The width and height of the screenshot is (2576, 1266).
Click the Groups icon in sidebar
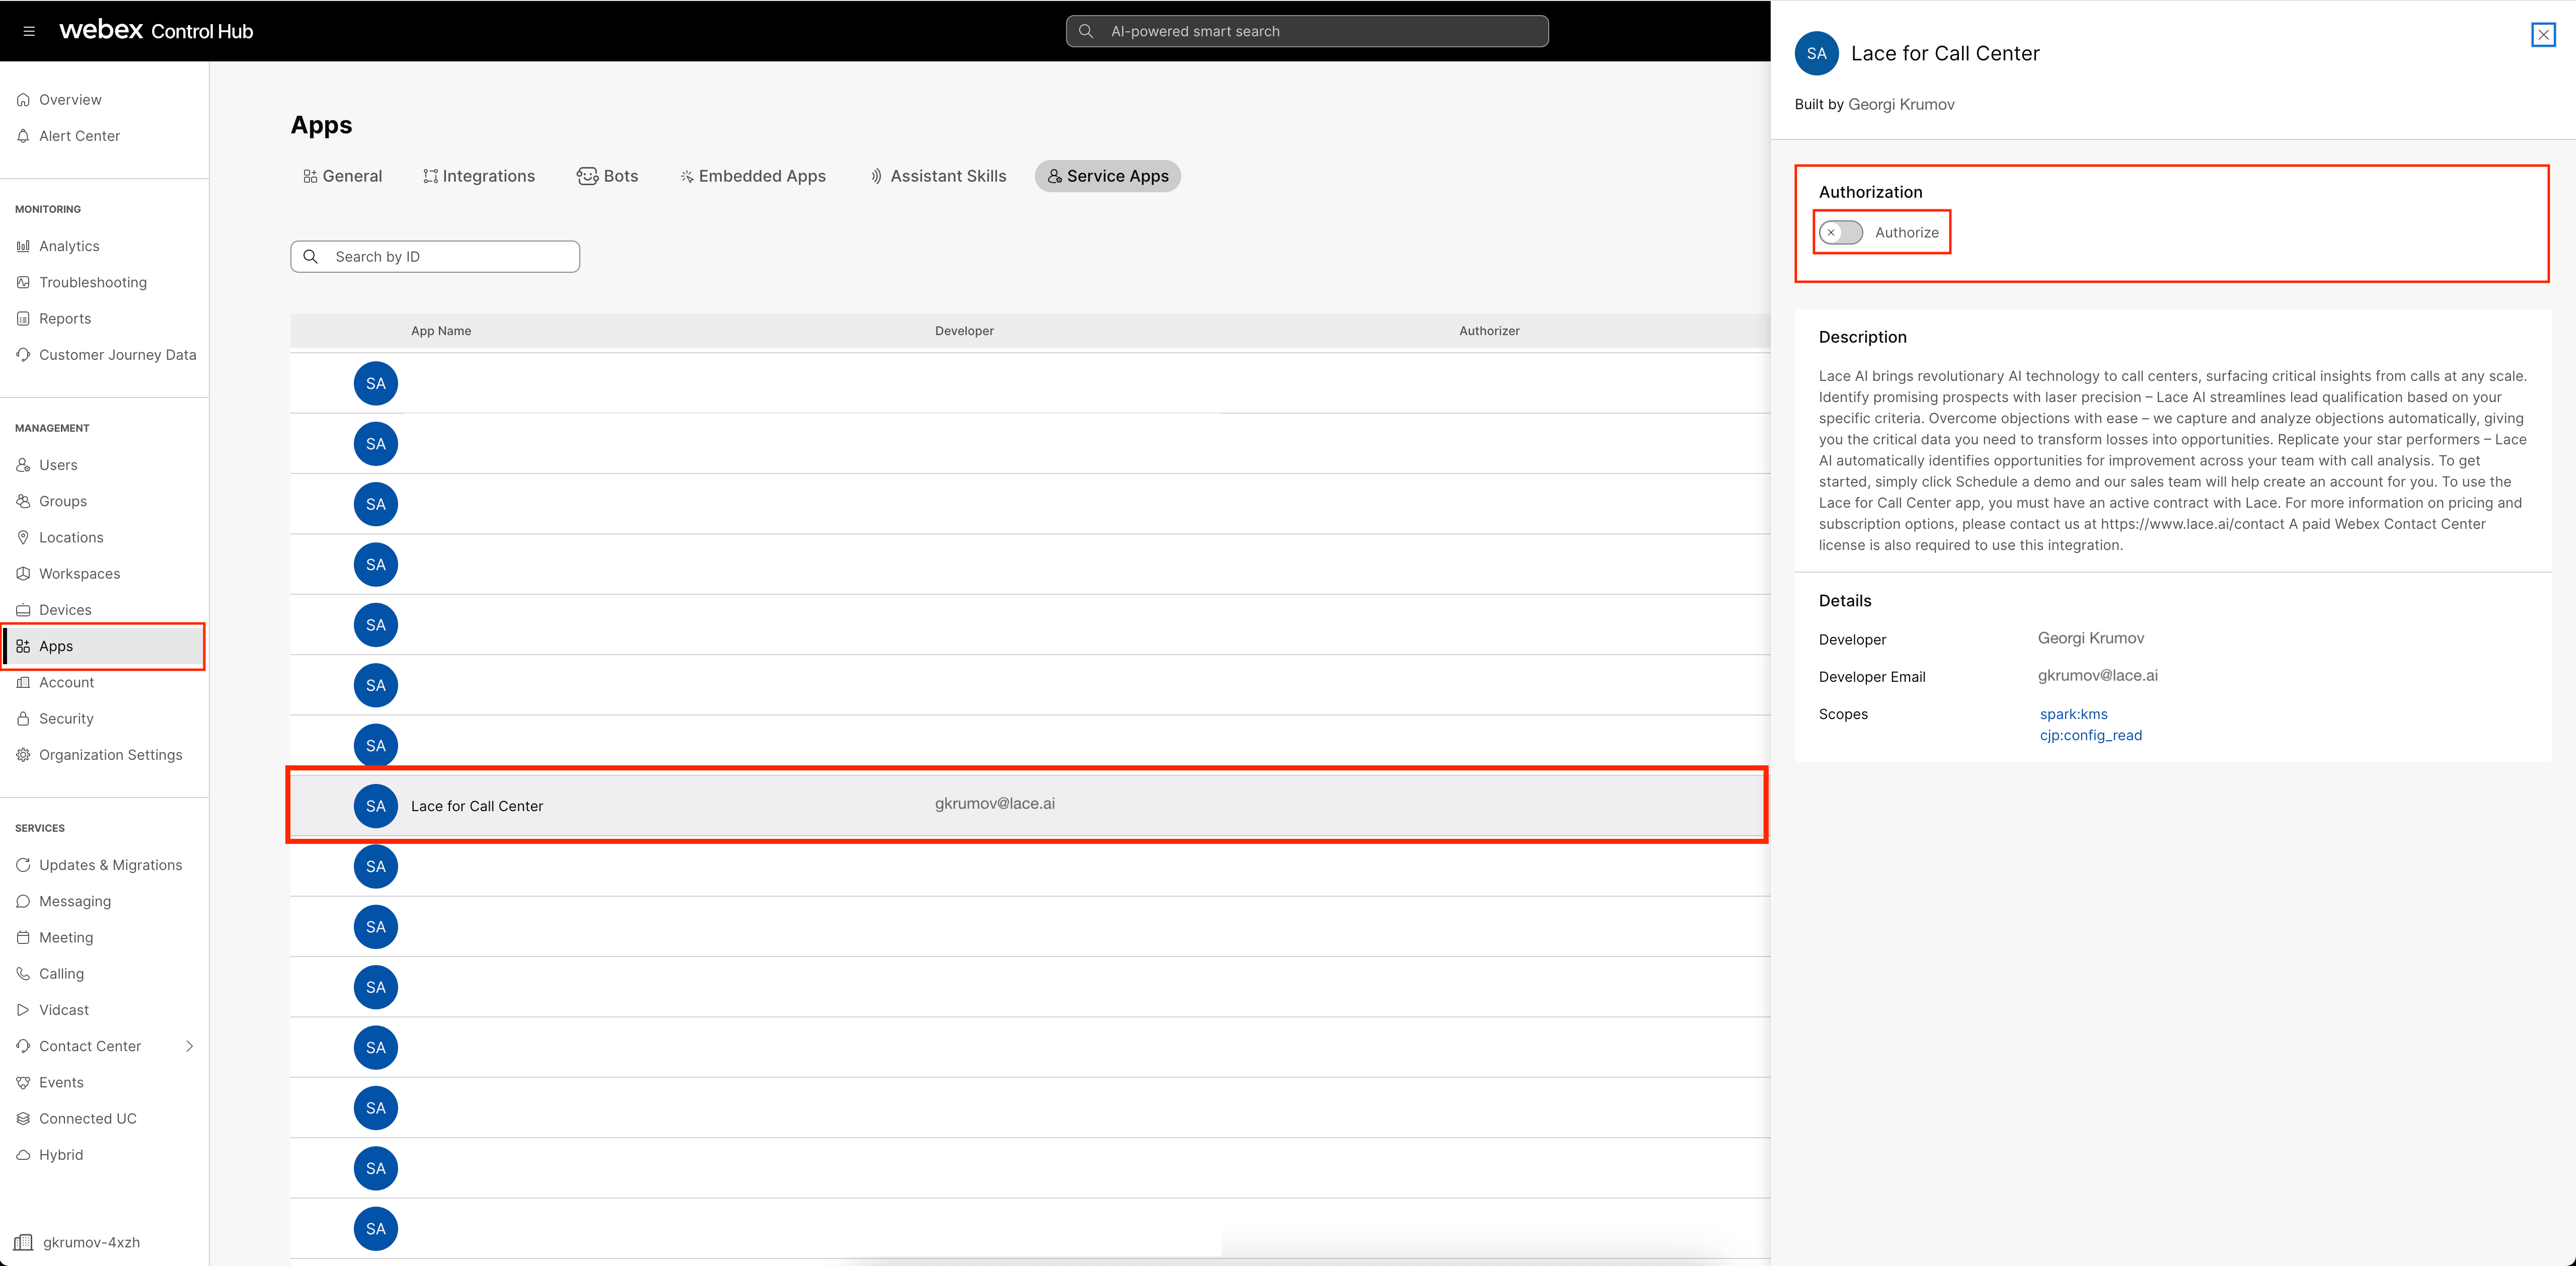23,501
